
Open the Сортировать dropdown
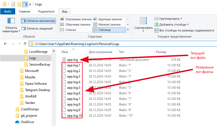pos(143,25)
